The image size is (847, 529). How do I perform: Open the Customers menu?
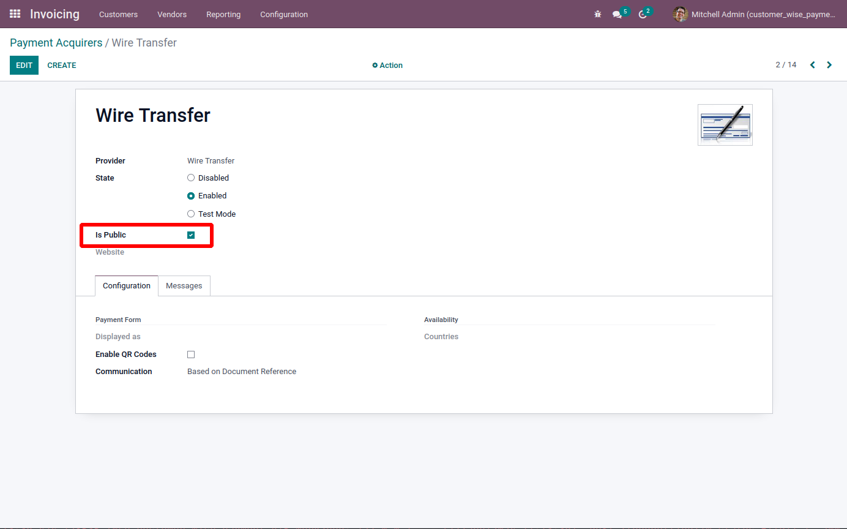pos(118,14)
